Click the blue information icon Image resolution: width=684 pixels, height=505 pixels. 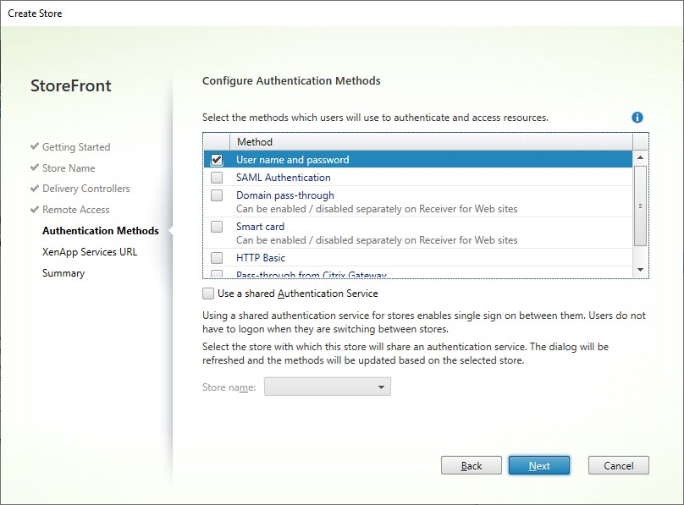[x=637, y=118]
